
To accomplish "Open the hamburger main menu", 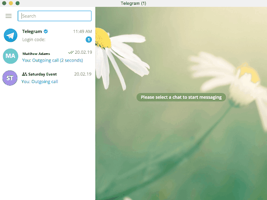I will (8, 16).
